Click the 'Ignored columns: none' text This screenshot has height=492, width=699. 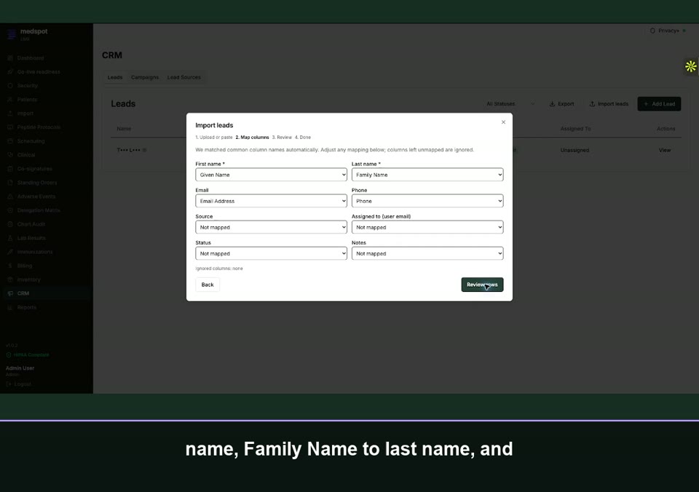pos(219,269)
